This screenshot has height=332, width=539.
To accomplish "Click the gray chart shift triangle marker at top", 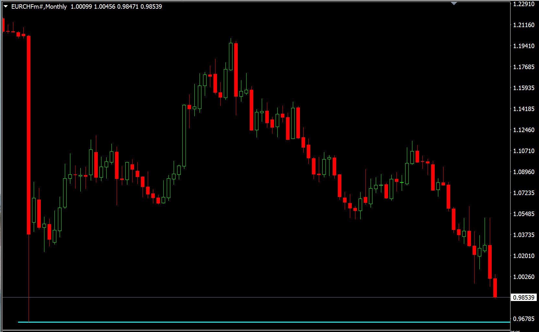I will [454, 4].
